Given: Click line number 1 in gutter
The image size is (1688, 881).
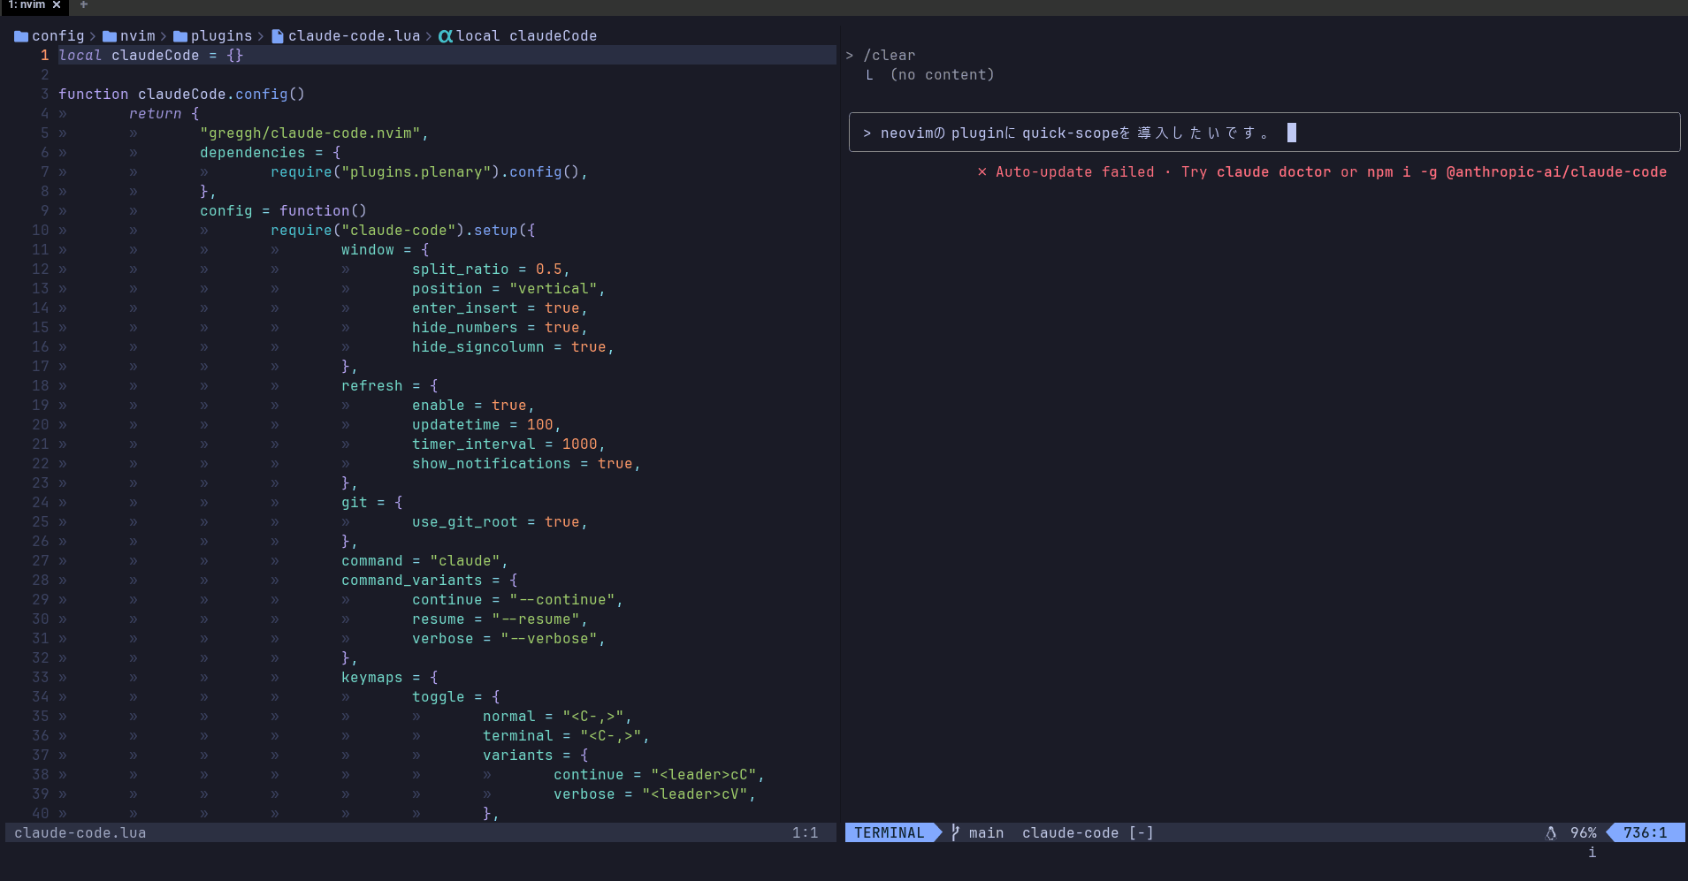Looking at the screenshot, I should click(45, 56).
